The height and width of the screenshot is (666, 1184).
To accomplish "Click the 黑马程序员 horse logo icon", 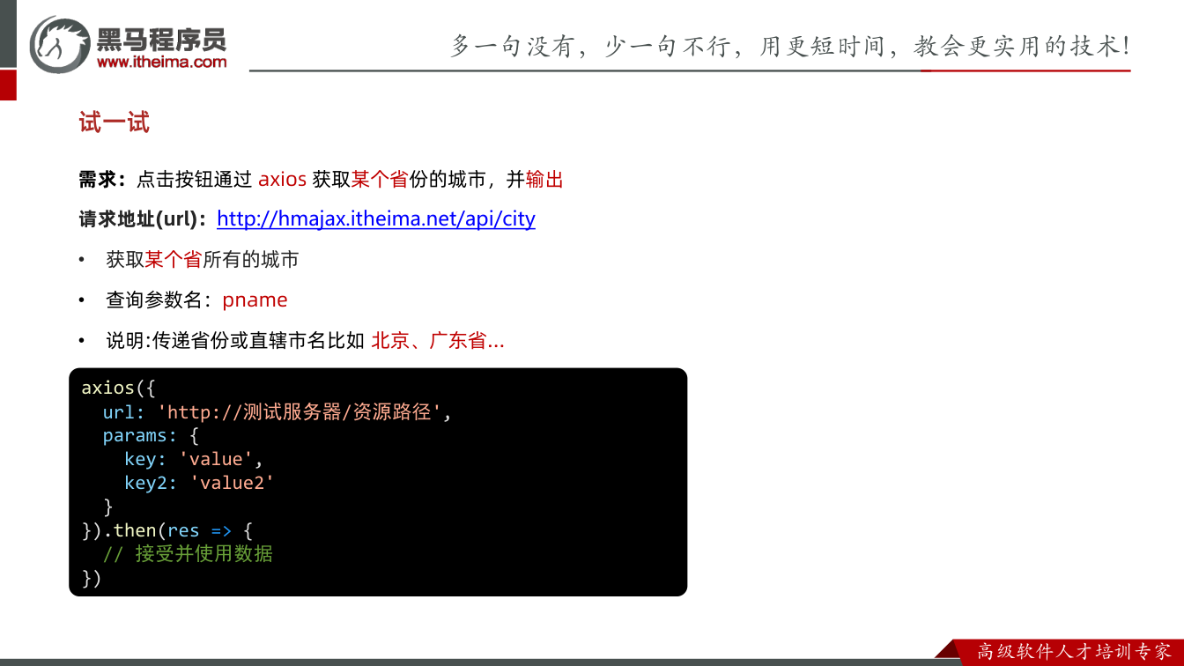I will tap(61, 44).
